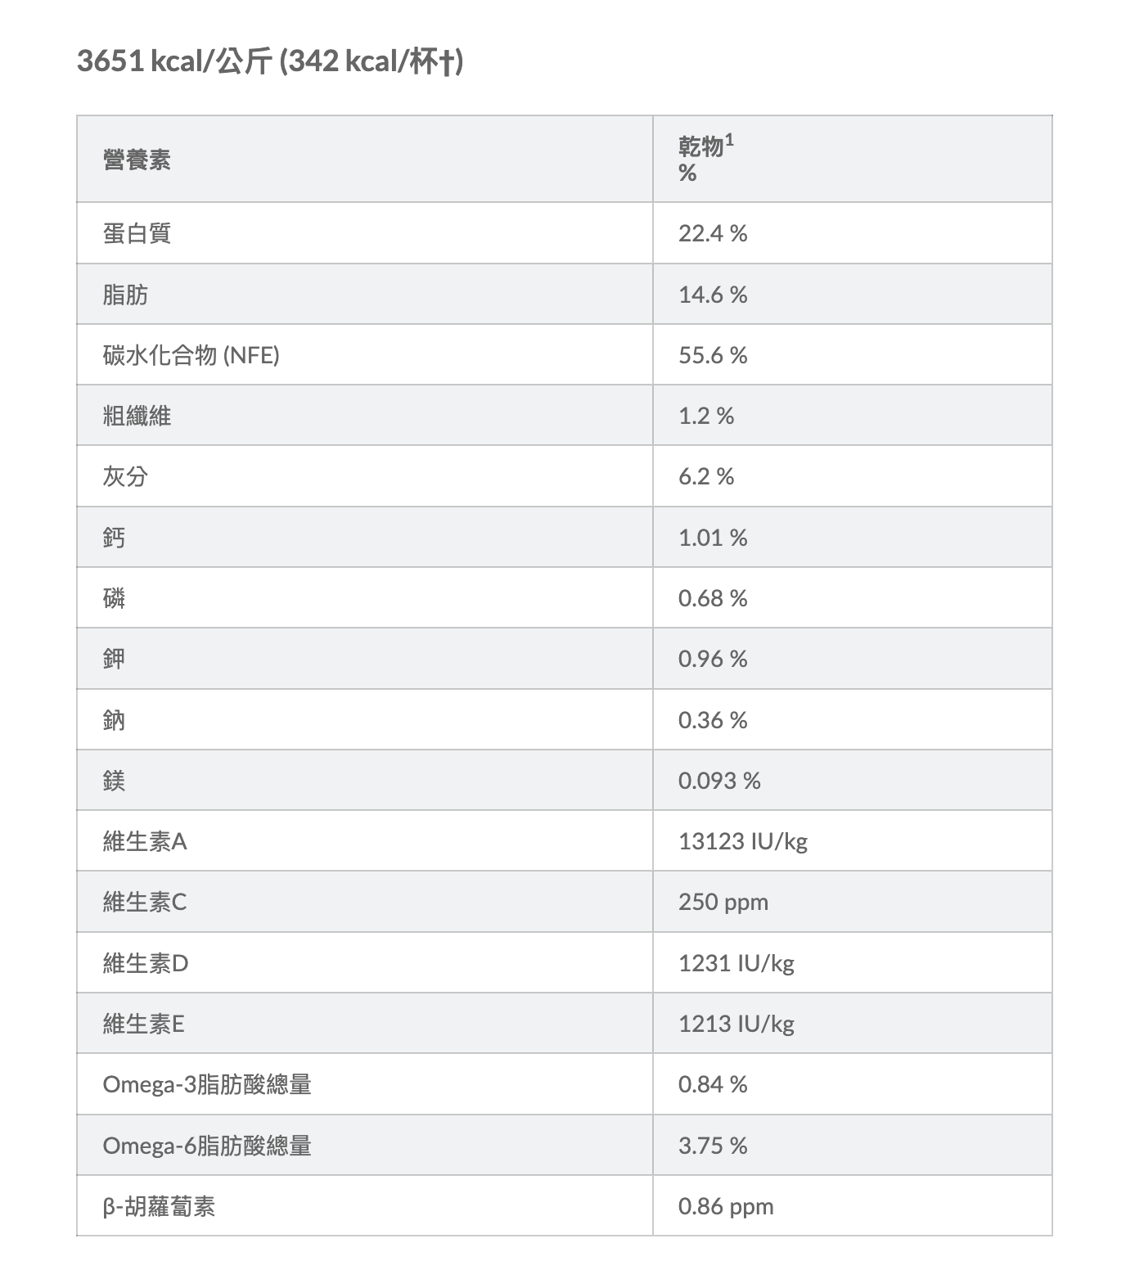1126x1288 pixels.
Task: Select the 蛋白質 row label
Action: 137,233
